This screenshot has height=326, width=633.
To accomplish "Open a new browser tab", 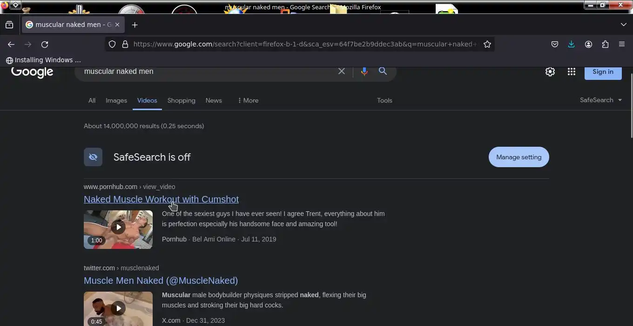I will coord(135,25).
